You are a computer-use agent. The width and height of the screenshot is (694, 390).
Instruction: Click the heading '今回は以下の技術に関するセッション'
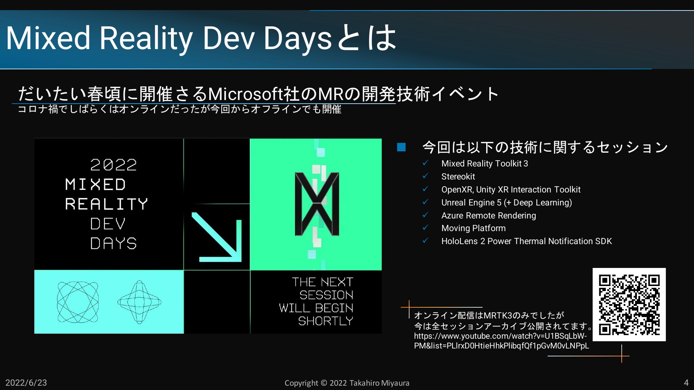click(545, 147)
